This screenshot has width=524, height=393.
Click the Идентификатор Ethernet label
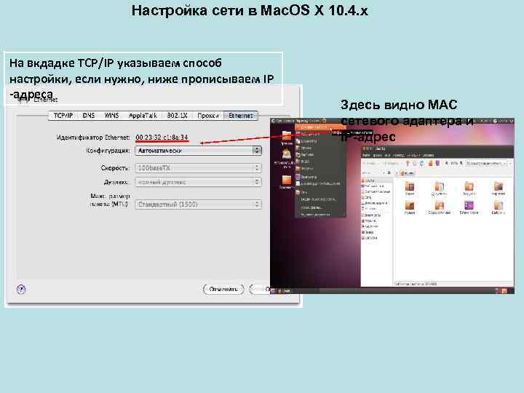click(93, 138)
